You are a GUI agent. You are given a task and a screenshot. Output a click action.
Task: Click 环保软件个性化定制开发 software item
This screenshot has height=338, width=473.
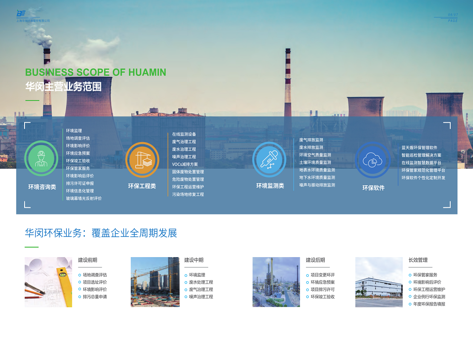click(423, 178)
